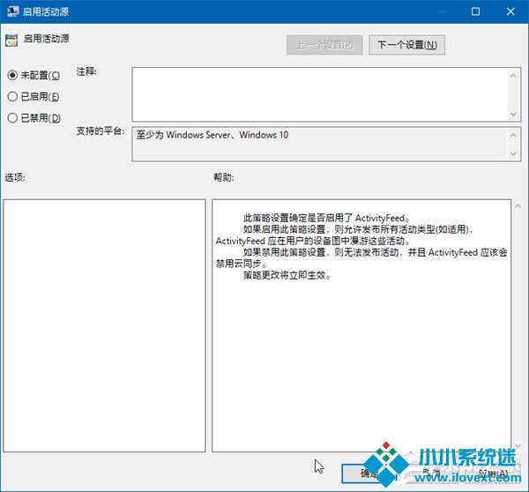Click inside the 注释 comment text box
Image resolution: width=529 pixels, height=492 pixels.
[320, 94]
